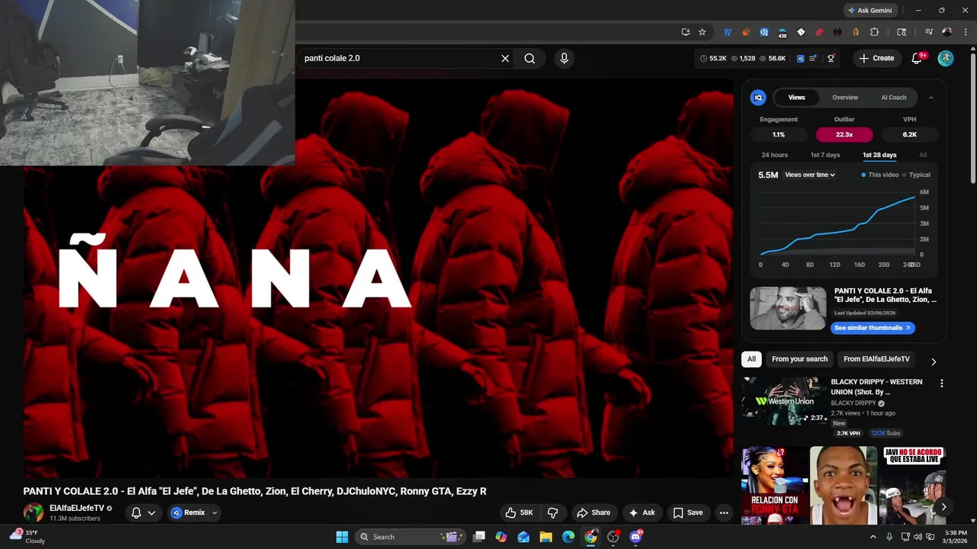Click the Ask button below video
This screenshot has height=549, width=977.
click(x=642, y=512)
